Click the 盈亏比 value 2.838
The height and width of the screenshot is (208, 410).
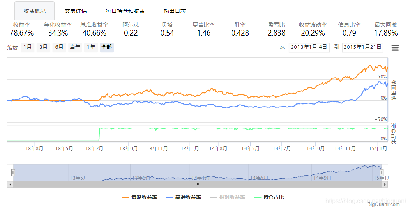[x=276, y=33]
